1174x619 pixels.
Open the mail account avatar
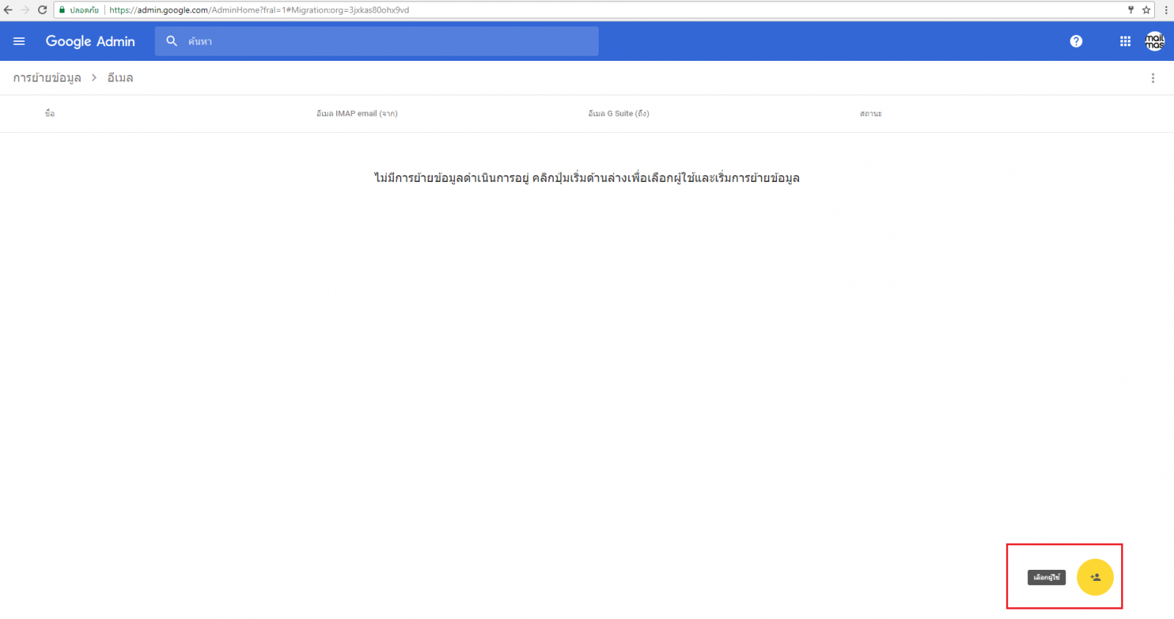(1155, 41)
